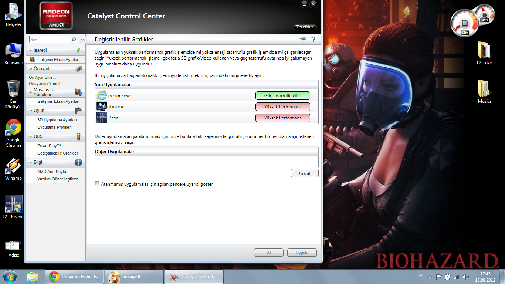Collapse the Oyun section
The image size is (505, 284).
pyautogui.click(x=31, y=111)
